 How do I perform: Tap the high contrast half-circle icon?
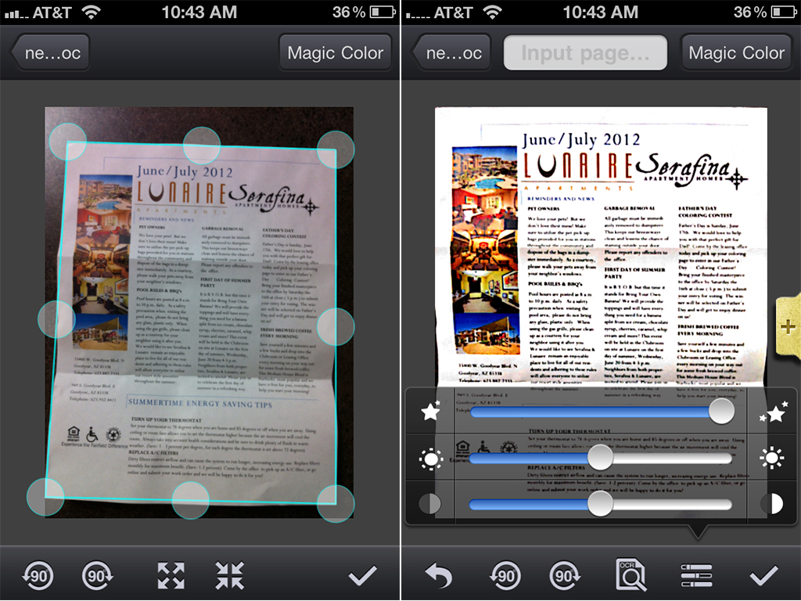pyautogui.click(x=774, y=503)
